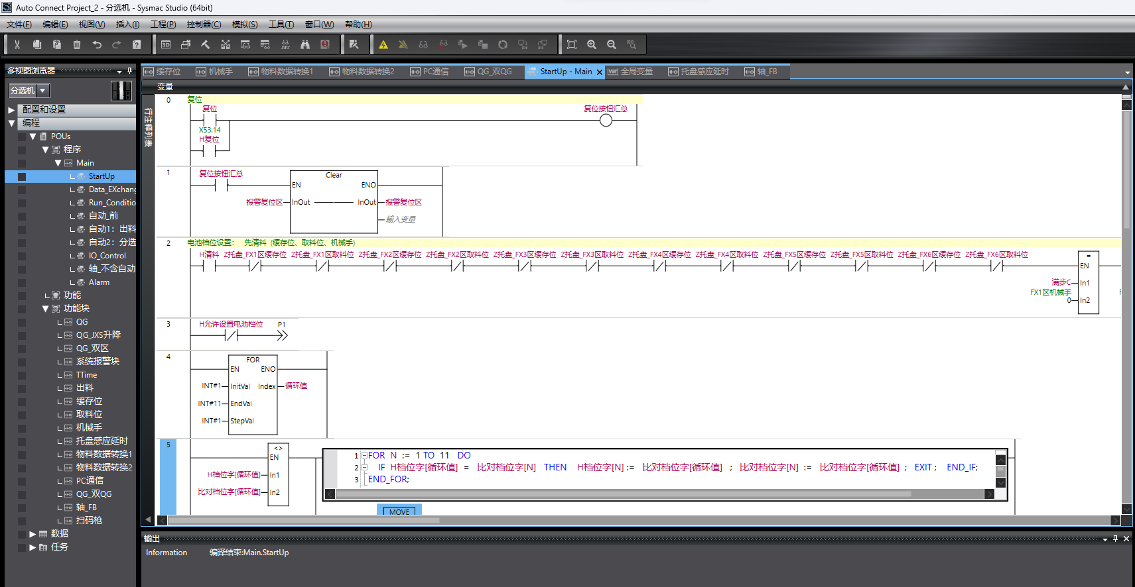This screenshot has height=587, width=1135.
Task: Click the Copy toolbar icon
Action: (37, 44)
